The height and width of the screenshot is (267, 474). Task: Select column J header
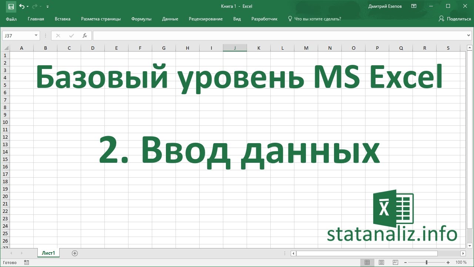point(235,48)
